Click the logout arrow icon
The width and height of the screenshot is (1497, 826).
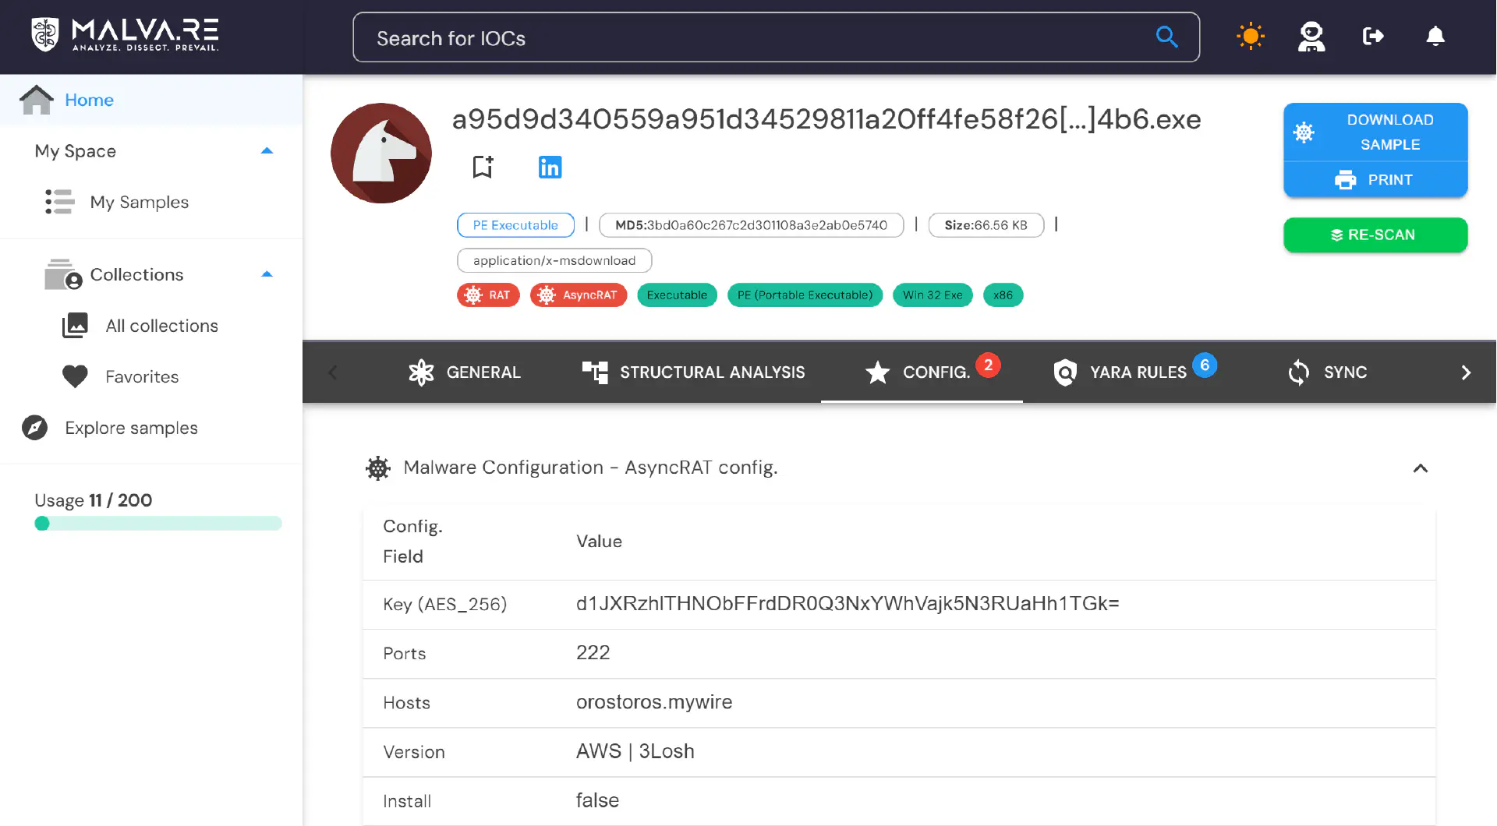pos(1373,36)
